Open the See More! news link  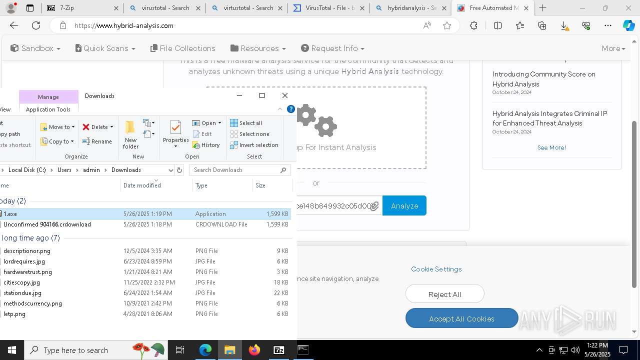[551, 147]
